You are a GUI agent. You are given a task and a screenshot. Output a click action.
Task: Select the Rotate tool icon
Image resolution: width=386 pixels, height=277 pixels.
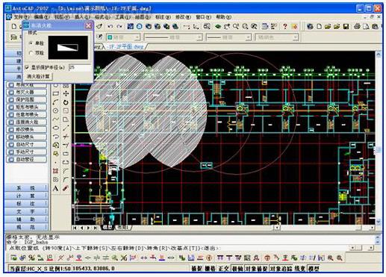66,102
